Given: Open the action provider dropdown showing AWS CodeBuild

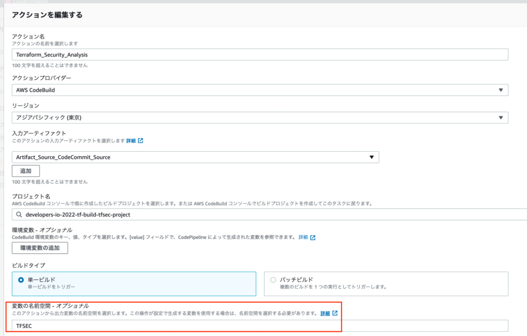Looking at the screenshot, I should [x=260, y=90].
